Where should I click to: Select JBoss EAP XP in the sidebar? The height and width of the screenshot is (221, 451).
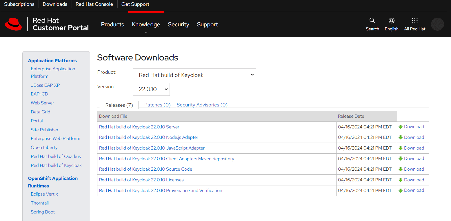point(45,85)
